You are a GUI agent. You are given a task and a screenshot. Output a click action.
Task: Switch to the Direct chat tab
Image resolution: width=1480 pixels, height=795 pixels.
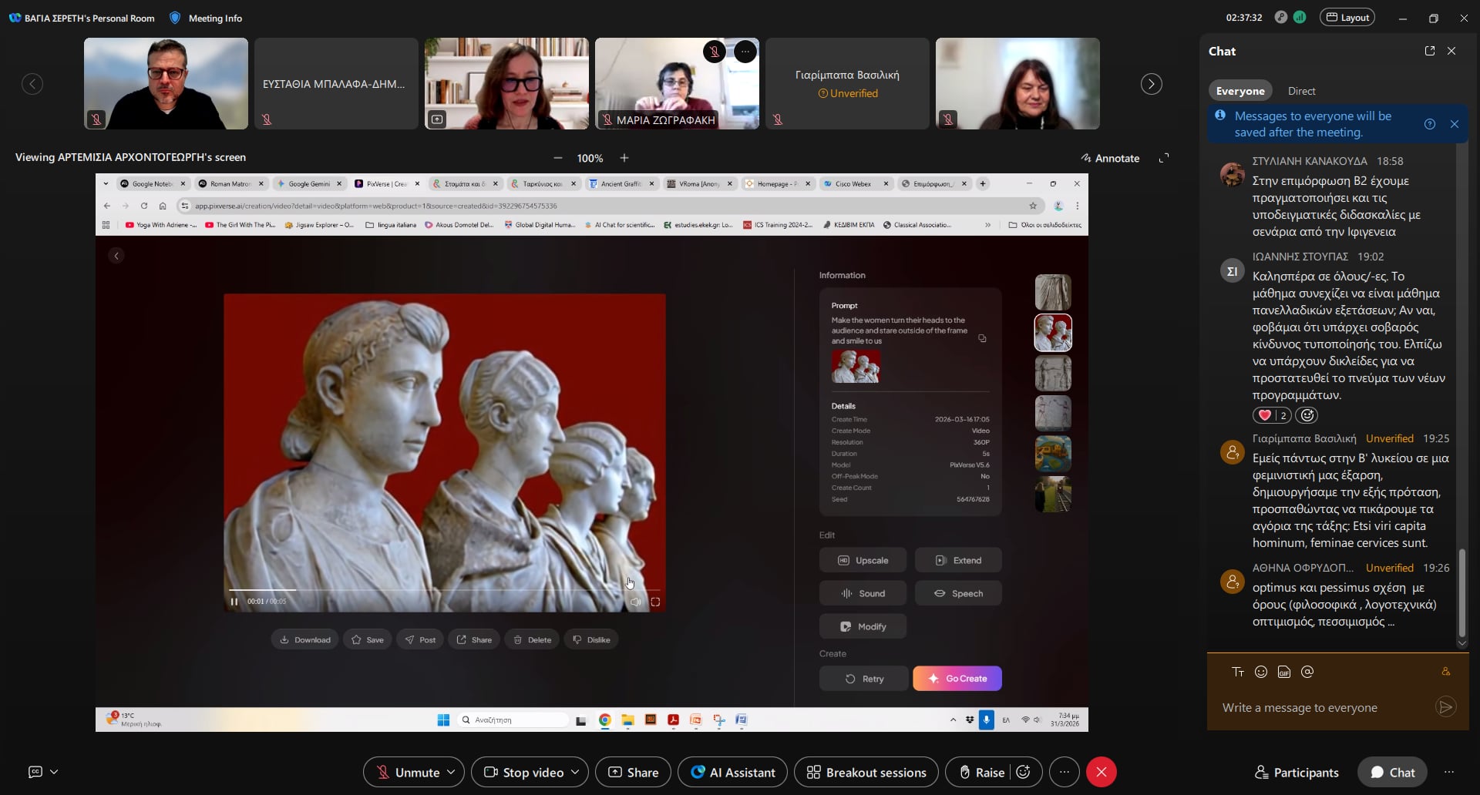coord(1301,91)
